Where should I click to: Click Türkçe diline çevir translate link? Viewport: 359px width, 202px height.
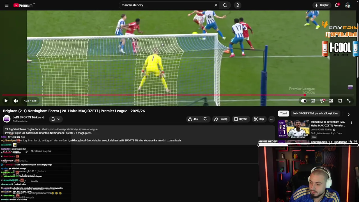(x=23, y=198)
